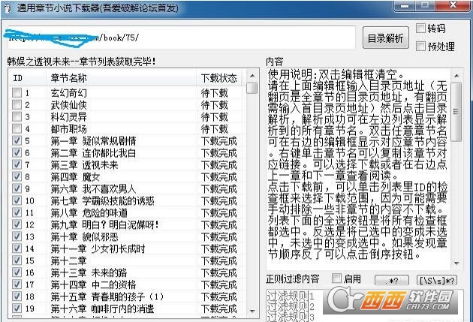Click the content box scroll-down arrow

tap(456, 263)
